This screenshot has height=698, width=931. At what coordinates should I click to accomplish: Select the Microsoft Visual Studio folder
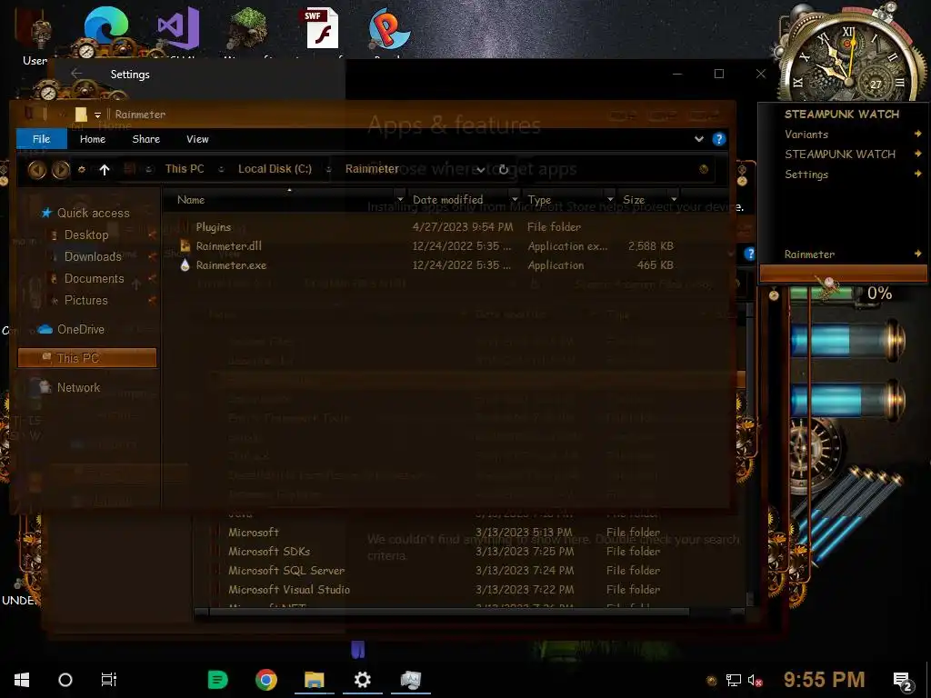pos(289,589)
